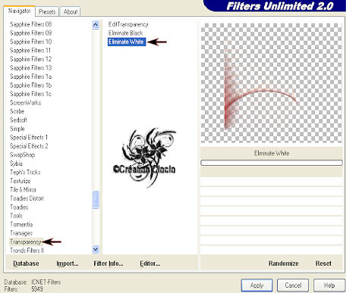Image resolution: width=346 pixels, height=293 pixels.
Task: Click the filter list scrollbar thumb
Action: click(x=96, y=200)
